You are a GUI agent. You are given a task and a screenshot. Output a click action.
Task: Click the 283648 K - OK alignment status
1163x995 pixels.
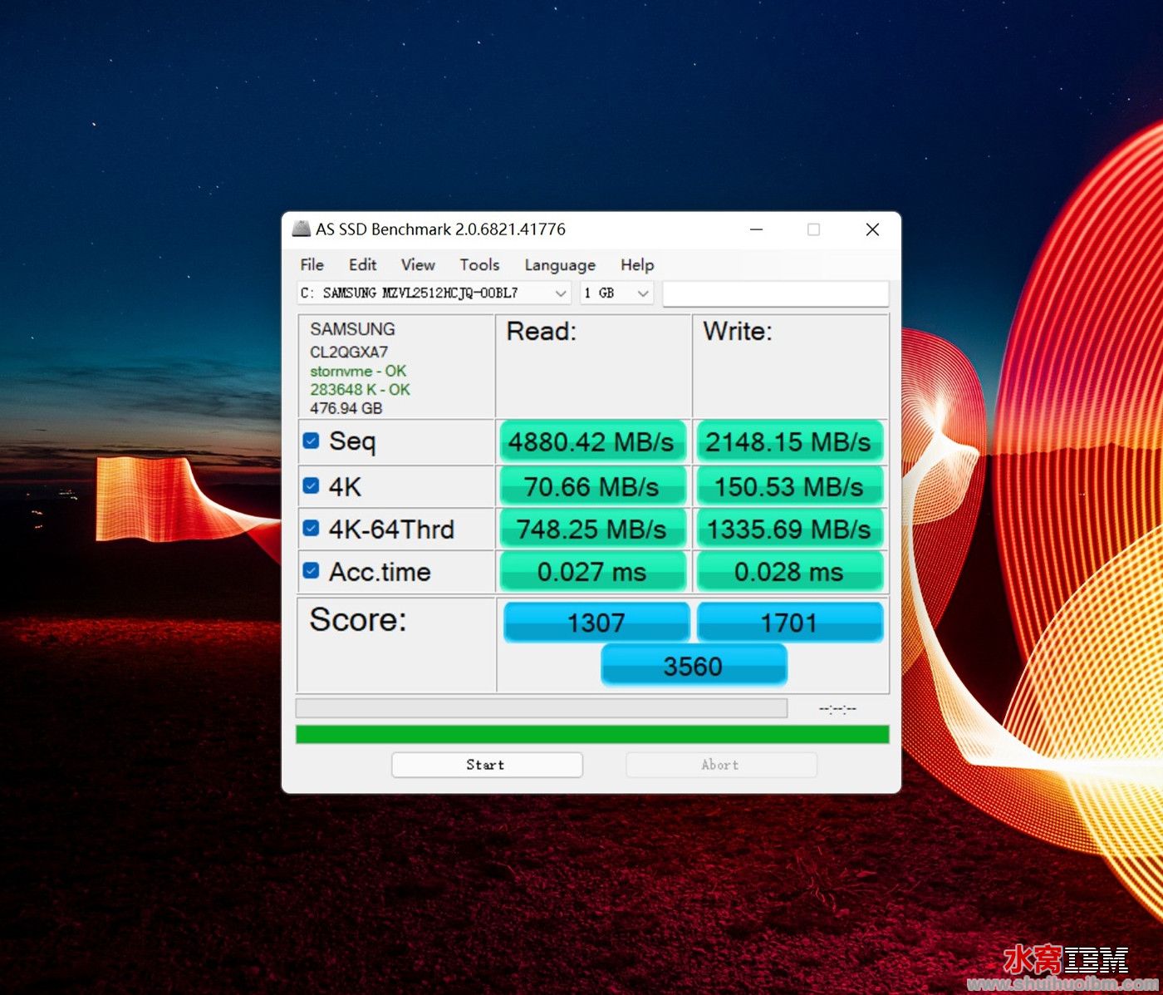pyautogui.click(x=360, y=389)
